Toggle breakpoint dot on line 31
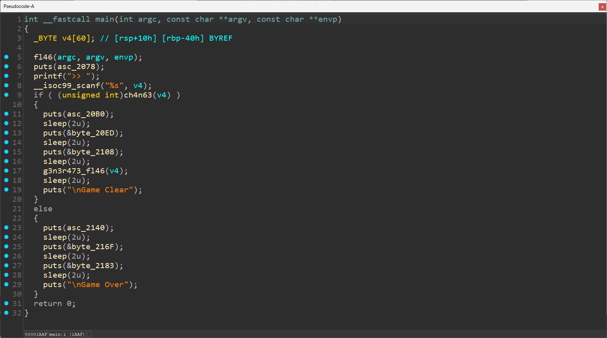This screenshot has width=607, height=338. click(6, 303)
